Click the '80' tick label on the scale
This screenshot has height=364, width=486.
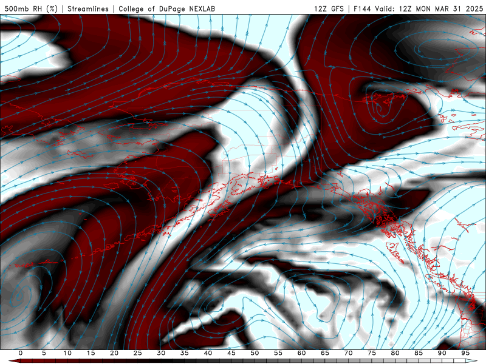pos(395,353)
